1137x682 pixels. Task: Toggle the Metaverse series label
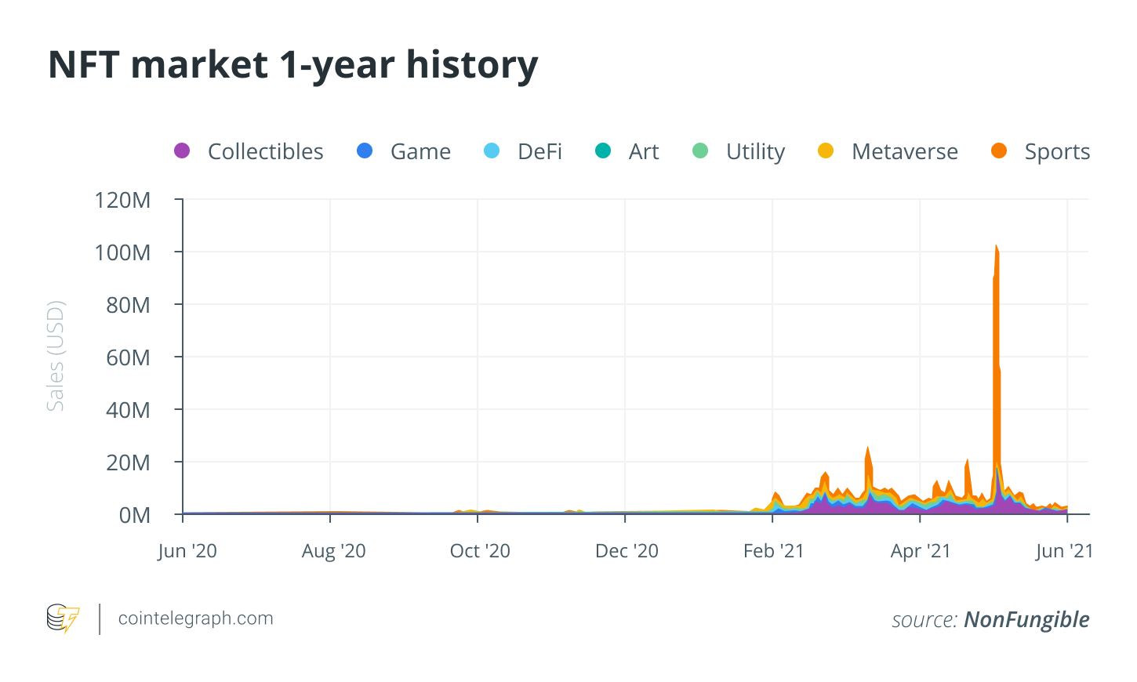(904, 151)
